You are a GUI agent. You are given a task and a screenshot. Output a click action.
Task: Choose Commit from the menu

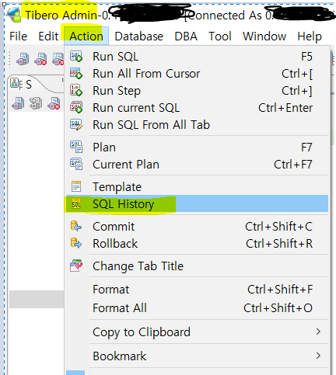click(197, 227)
